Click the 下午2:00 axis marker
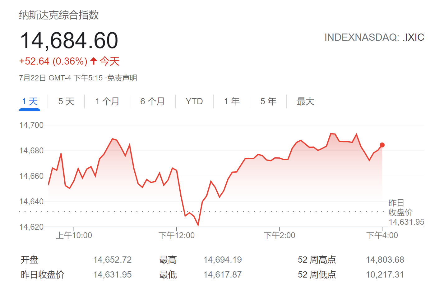Screen dimensions: 444x294 279,235
